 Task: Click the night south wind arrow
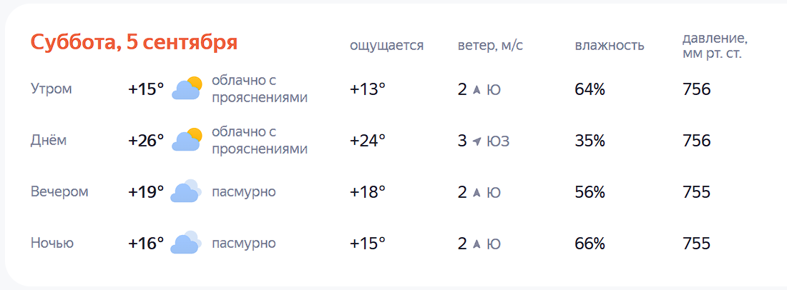point(476,244)
